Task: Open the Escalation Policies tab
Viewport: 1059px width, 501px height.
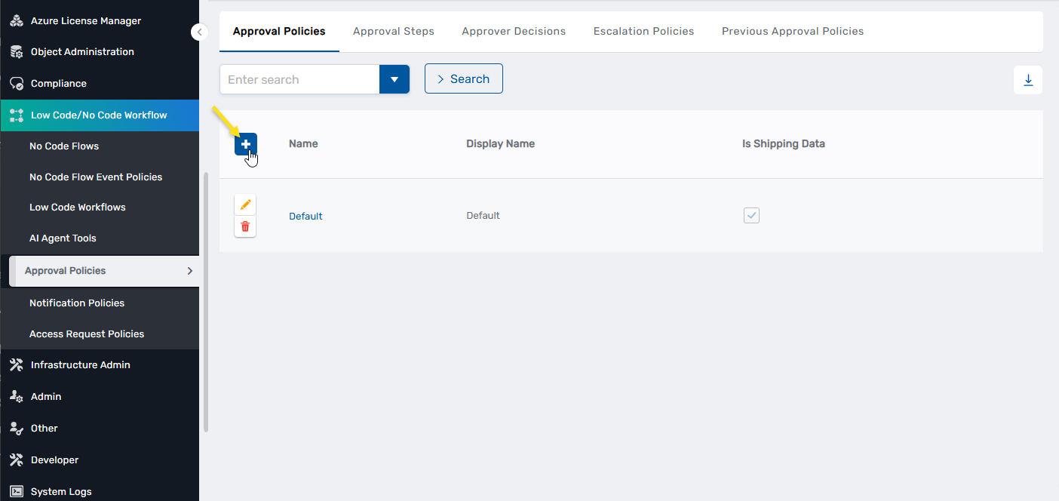Action: point(643,31)
